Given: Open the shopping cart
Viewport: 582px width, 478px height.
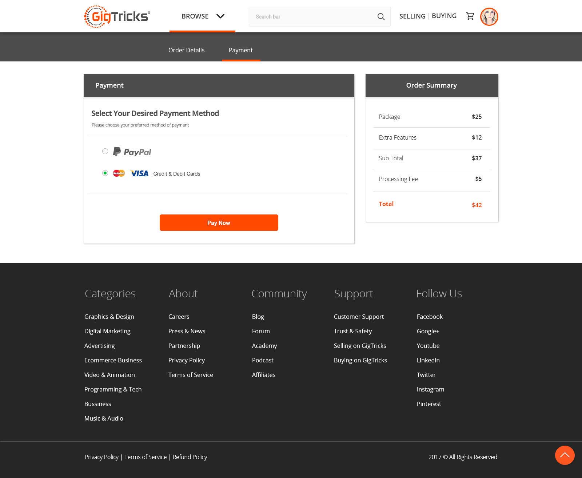Looking at the screenshot, I should [x=470, y=16].
